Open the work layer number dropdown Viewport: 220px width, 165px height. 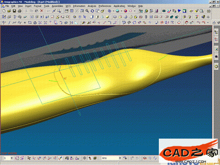tap(12, 158)
